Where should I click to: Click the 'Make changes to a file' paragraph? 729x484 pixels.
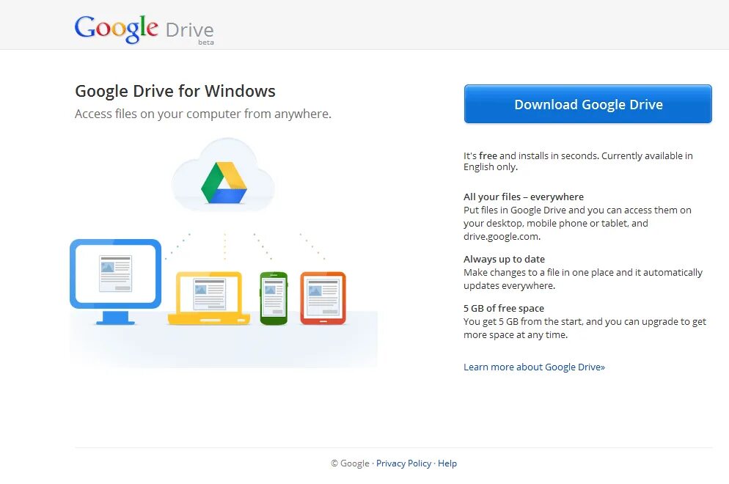(583, 279)
